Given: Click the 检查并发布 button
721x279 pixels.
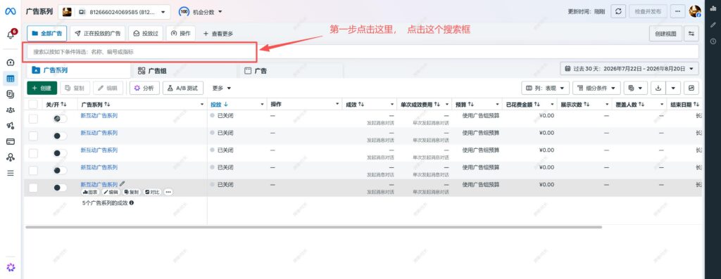Looking at the screenshot, I should (648, 11).
